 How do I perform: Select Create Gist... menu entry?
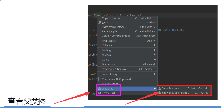[x=127, y=93]
